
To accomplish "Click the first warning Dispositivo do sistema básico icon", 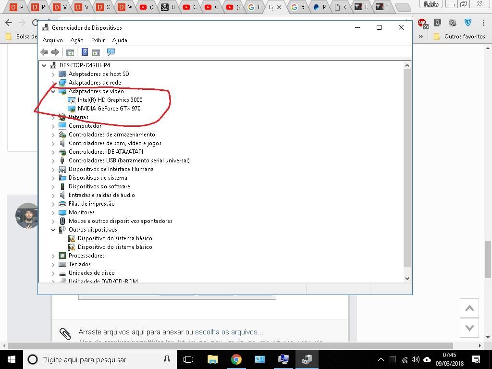I will tap(72, 238).
